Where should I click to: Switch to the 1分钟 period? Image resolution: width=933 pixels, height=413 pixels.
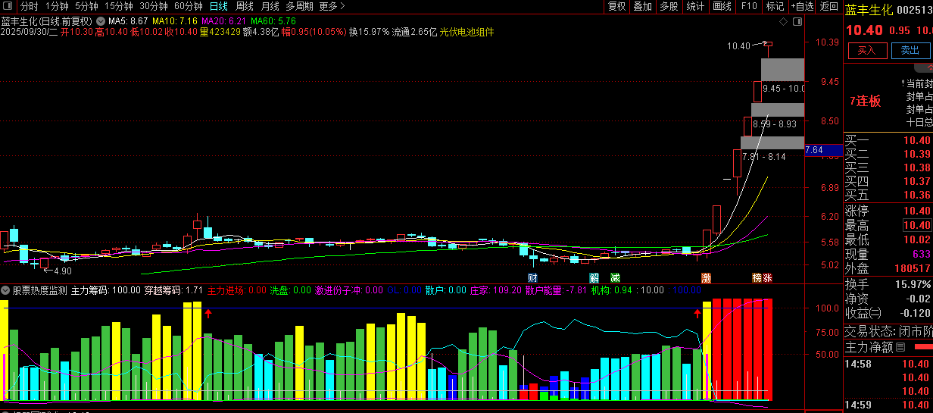point(58,6)
